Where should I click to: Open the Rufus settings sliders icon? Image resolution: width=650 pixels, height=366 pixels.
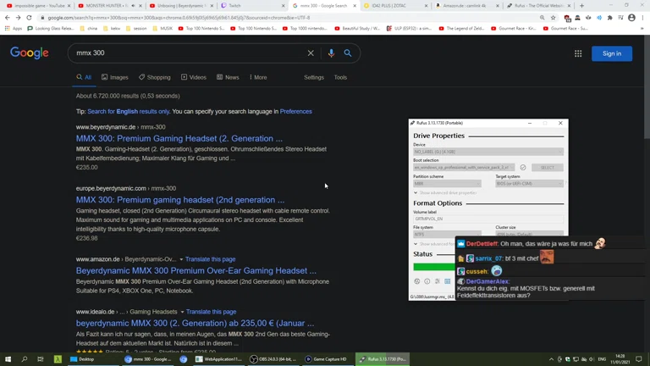(x=438, y=281)
